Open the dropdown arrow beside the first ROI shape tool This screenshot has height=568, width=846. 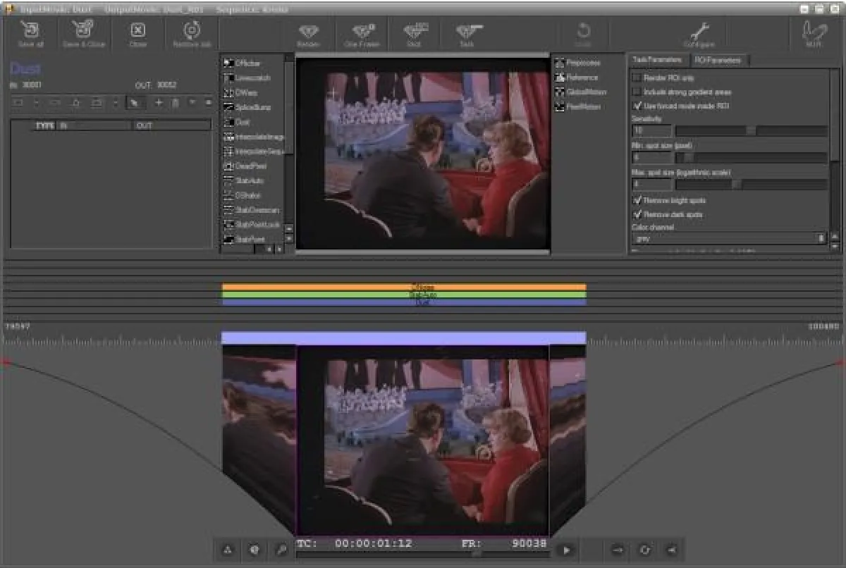[36, 103]
